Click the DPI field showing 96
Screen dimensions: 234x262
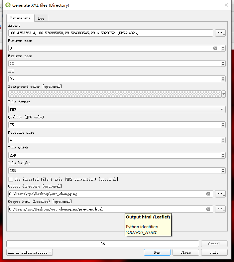tap(115, 79)
